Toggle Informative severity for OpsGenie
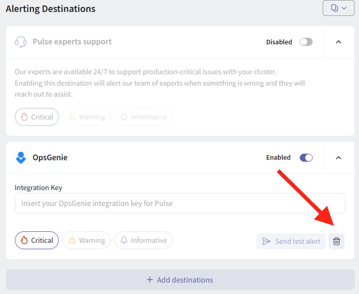The image size is (359, 294). 143,240
